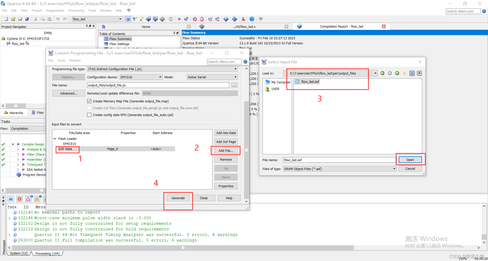Click the globe icon beside main search box
Viewport: 488px width, 261px height.
(x=484, y=11)
